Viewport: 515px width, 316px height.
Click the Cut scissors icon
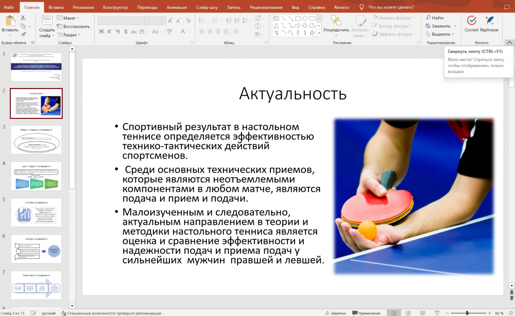point(23,17)
